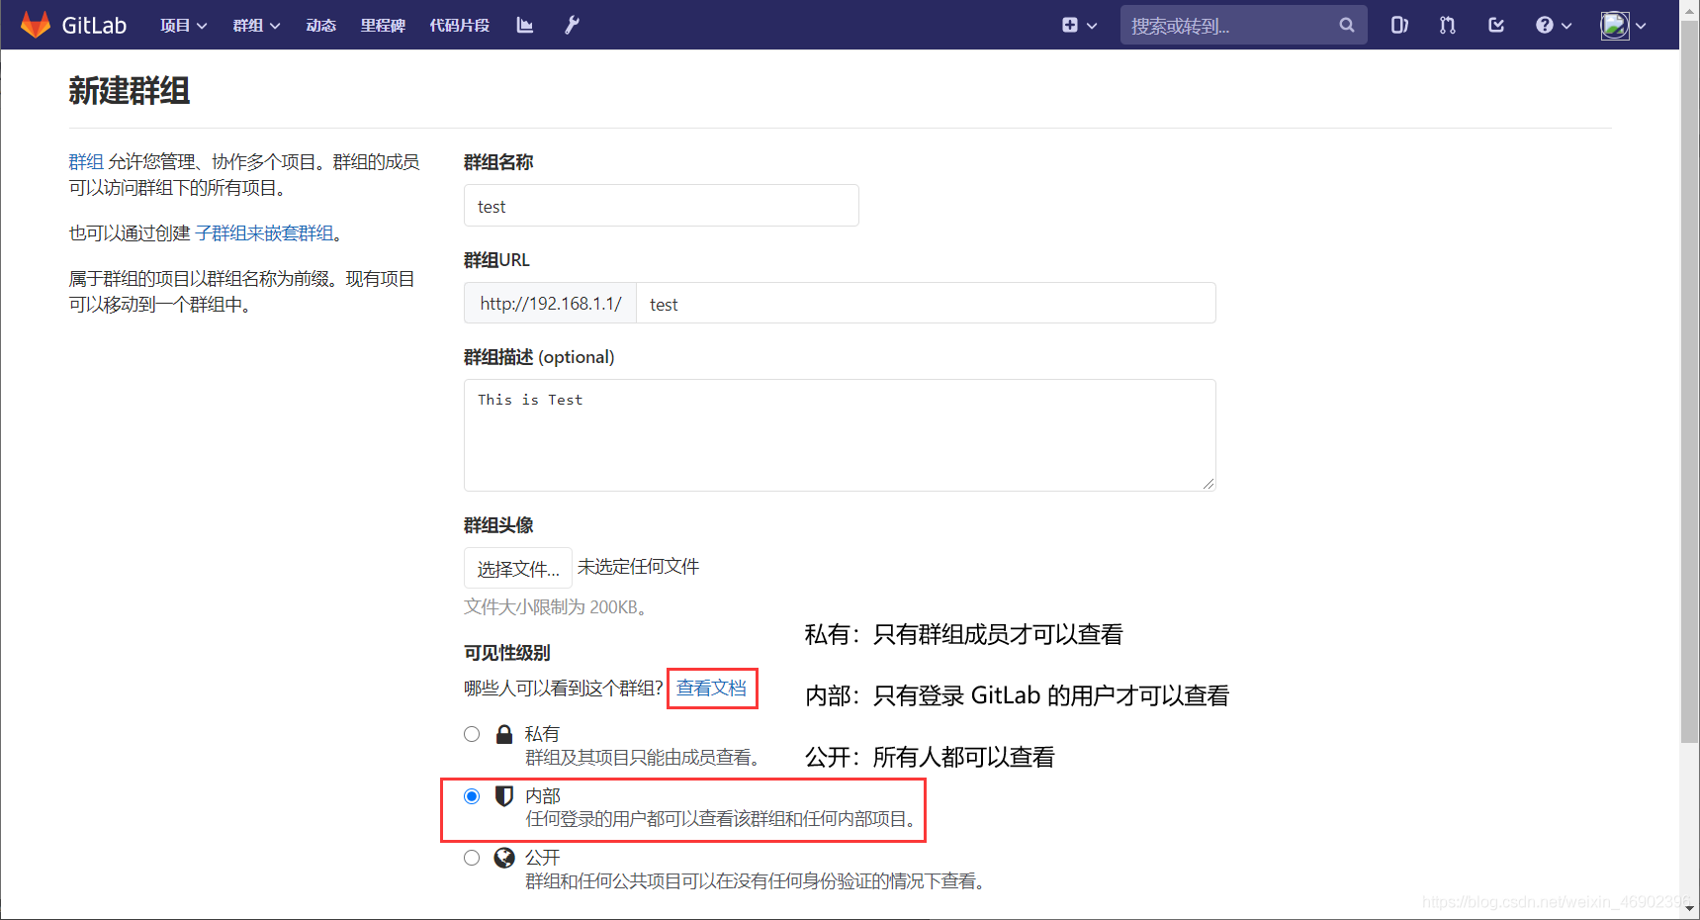Open the instance statistics chart icon
Viewport: 1700px width, 920px height.
point(525,25)
